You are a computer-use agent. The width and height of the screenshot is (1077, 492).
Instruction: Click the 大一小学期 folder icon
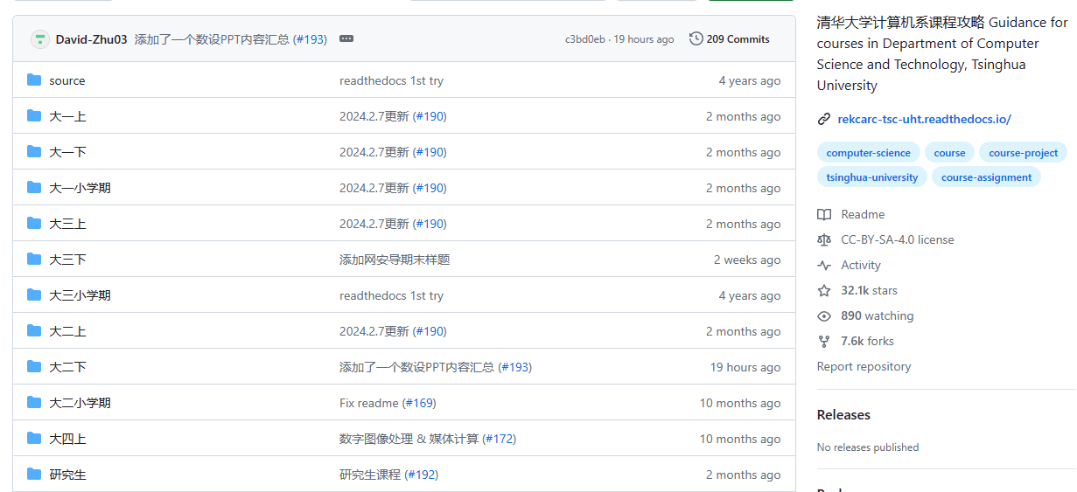point(34,188)
